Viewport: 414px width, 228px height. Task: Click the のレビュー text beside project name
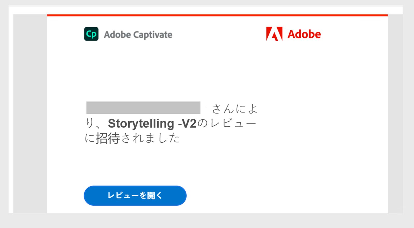(x=227, y=123)
